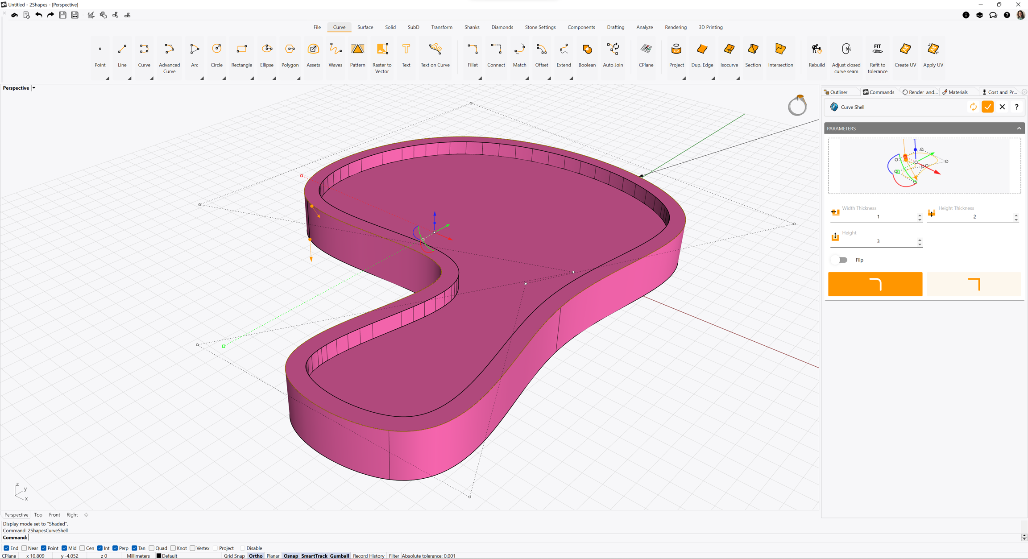Confirm Curve Shell with orange checkmark

(987, 107)
